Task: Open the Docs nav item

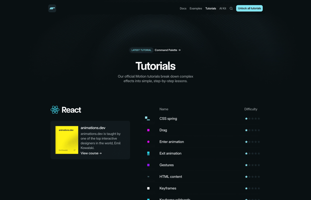Action: [x=183, y=8]
